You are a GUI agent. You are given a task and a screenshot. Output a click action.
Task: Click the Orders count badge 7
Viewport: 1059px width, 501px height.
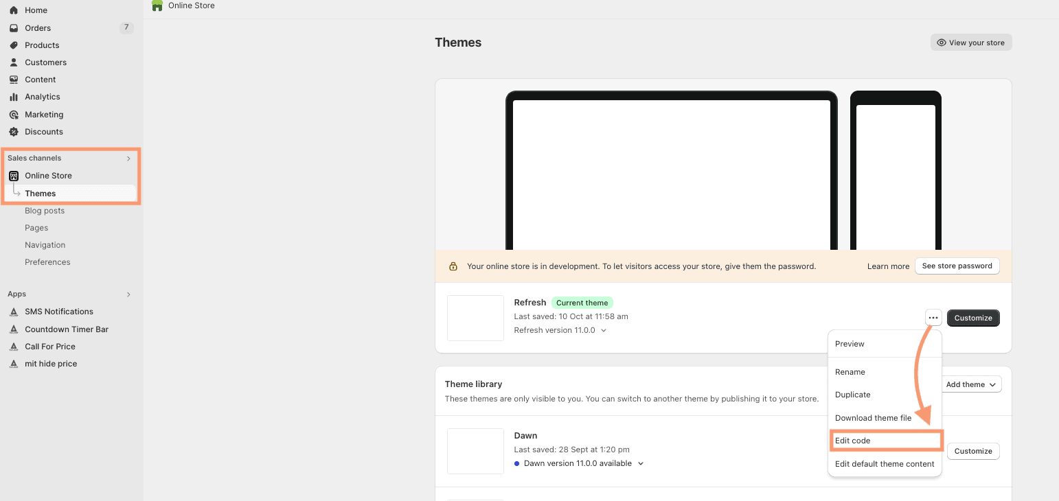[126, 27]
